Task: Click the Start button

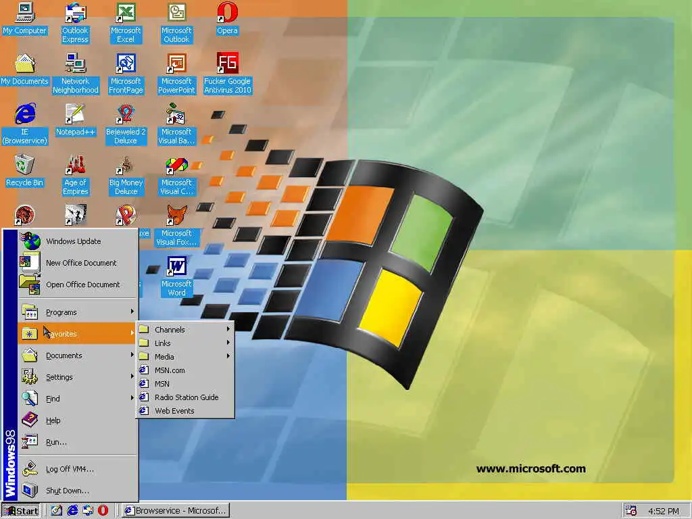Action: 21,511
